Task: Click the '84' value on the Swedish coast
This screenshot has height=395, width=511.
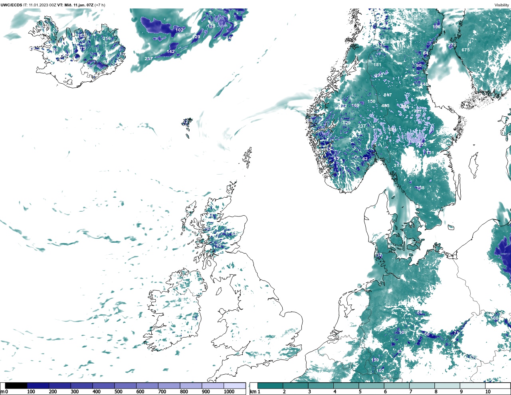Action: click(426, 53)
